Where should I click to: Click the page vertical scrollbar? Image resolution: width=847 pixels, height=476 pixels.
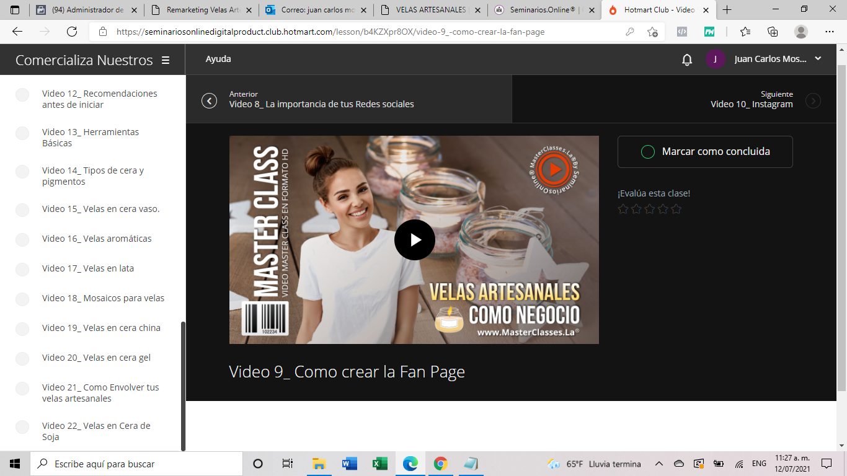(x=841, y=226)
